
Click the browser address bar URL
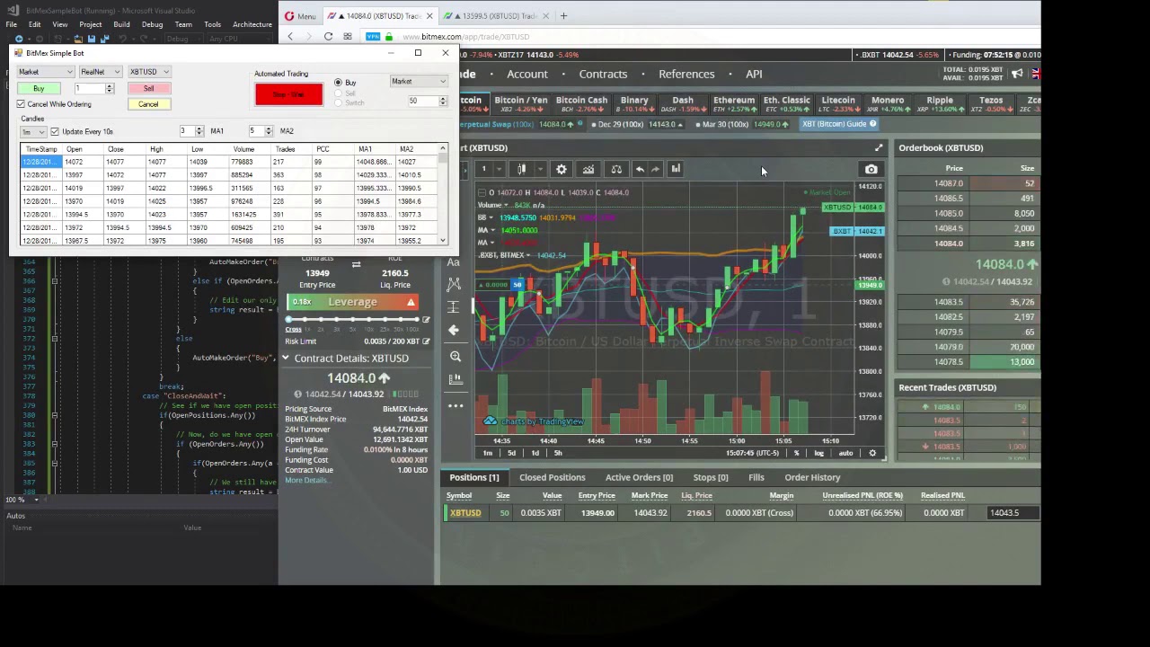coord(466,37)
